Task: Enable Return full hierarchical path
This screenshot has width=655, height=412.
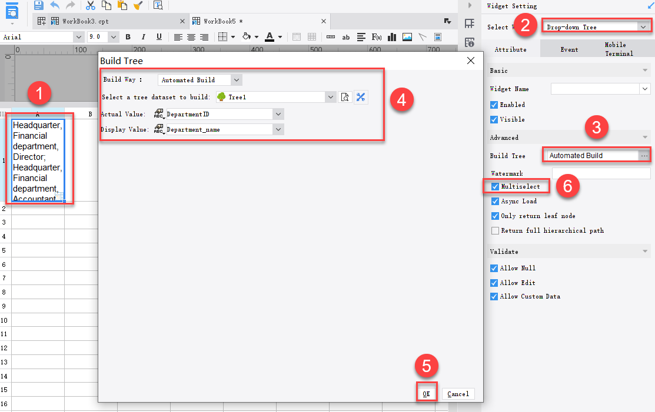Action: [495, 230]
